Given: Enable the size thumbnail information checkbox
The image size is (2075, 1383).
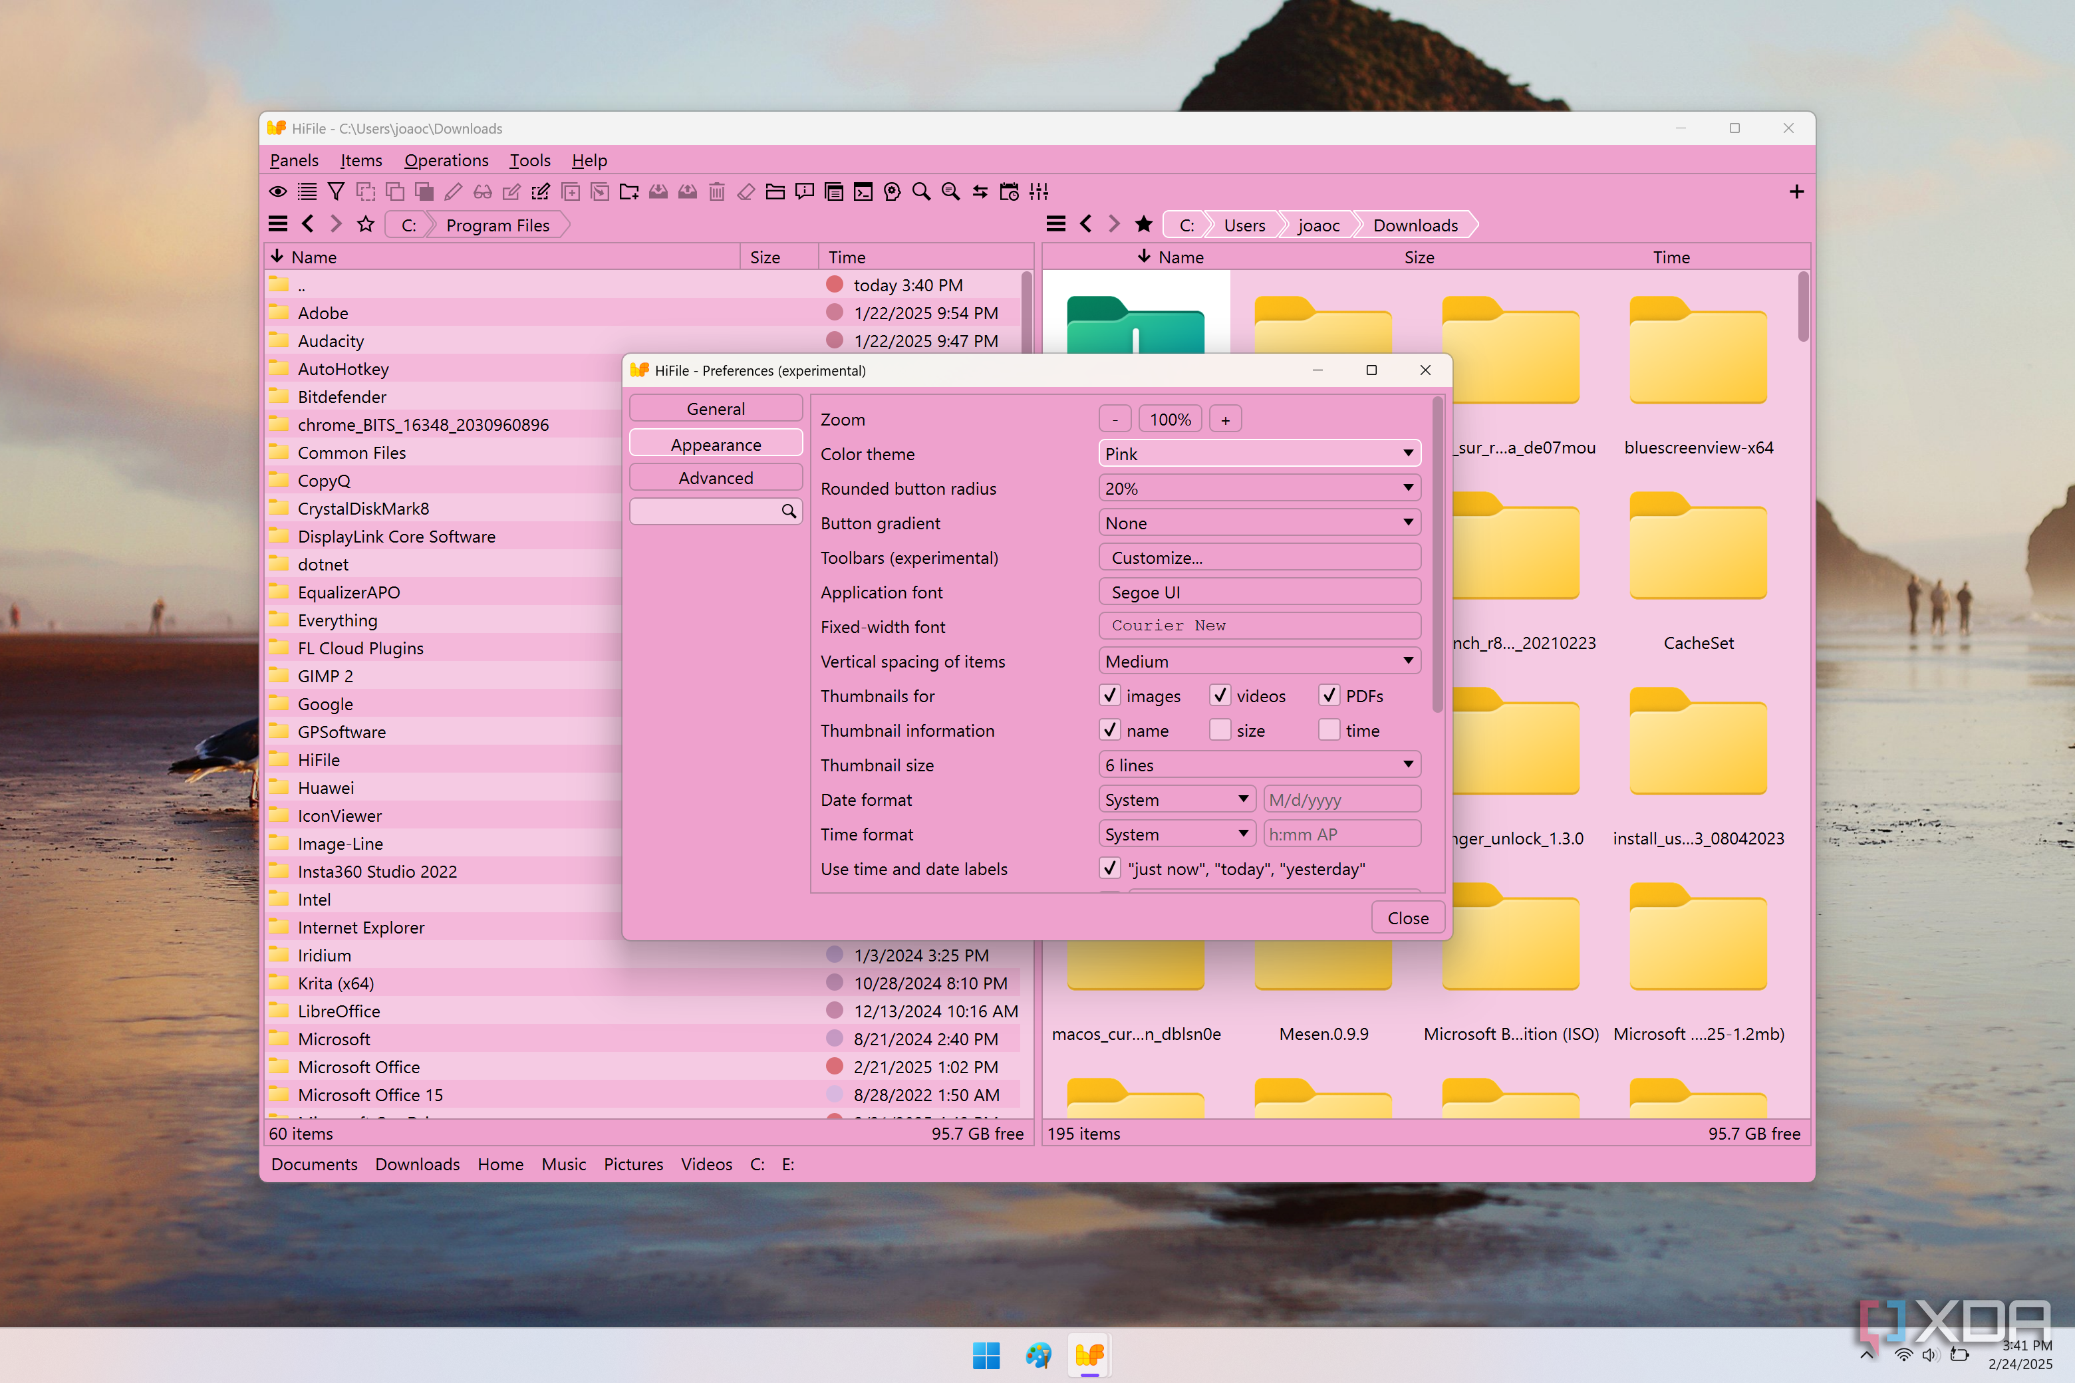Looking at the screenshot, I should pyautogui.click(x=1220, y=730).
